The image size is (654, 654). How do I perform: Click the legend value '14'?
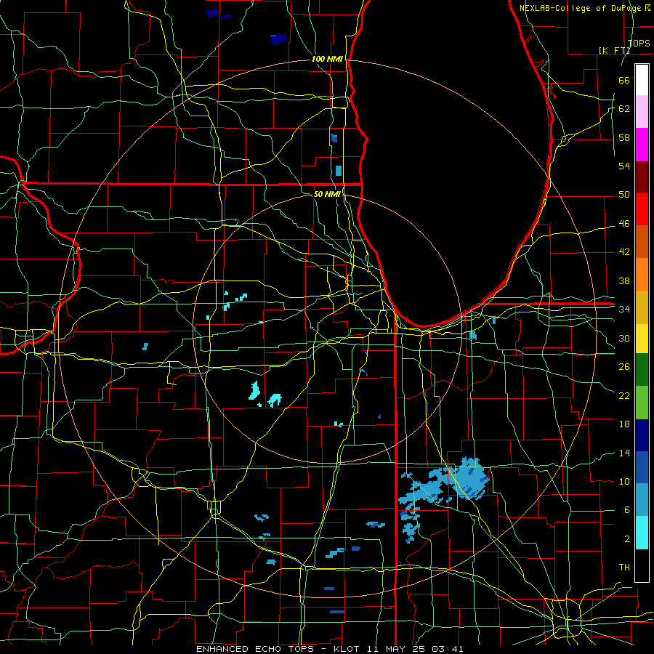click(x=624, y=453)
